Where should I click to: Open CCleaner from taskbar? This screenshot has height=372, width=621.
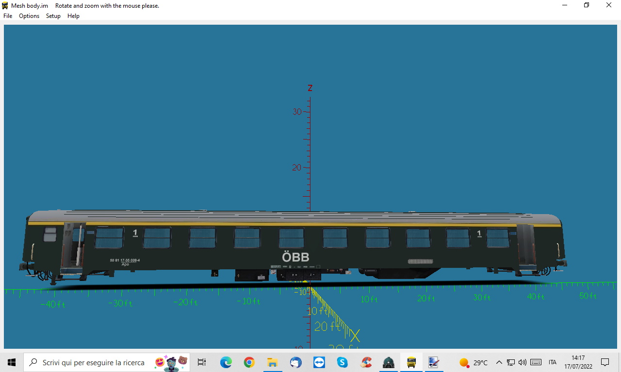(365, 362)
